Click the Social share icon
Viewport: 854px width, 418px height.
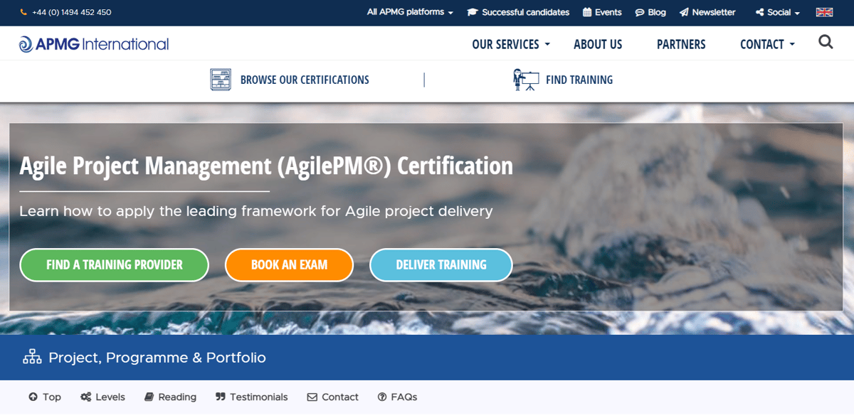click(759, 12)
